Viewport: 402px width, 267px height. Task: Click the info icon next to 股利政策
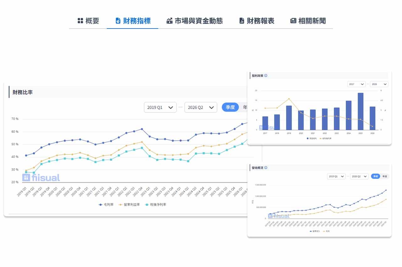click(x=266, y=76)
